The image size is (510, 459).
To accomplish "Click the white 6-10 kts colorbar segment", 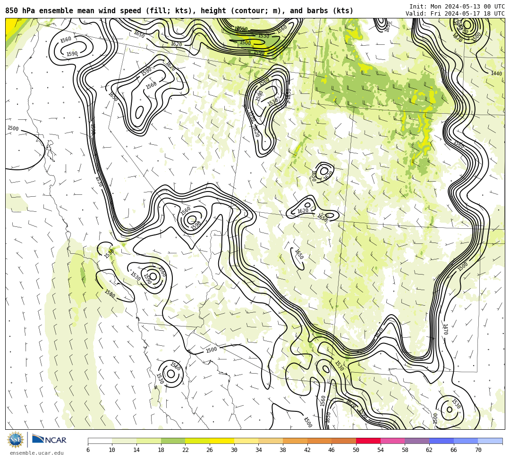I will (x=100, y=441).
